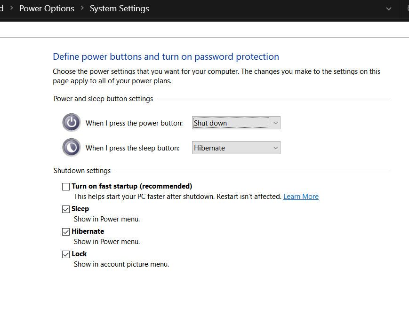Click the chevron before Power Options breadcrumb
Screen dimensions: 409x316
tap(11, 8)
